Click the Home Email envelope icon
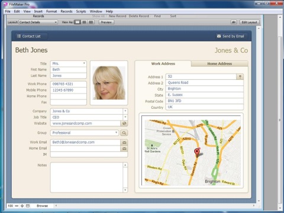 click(124, 149)
